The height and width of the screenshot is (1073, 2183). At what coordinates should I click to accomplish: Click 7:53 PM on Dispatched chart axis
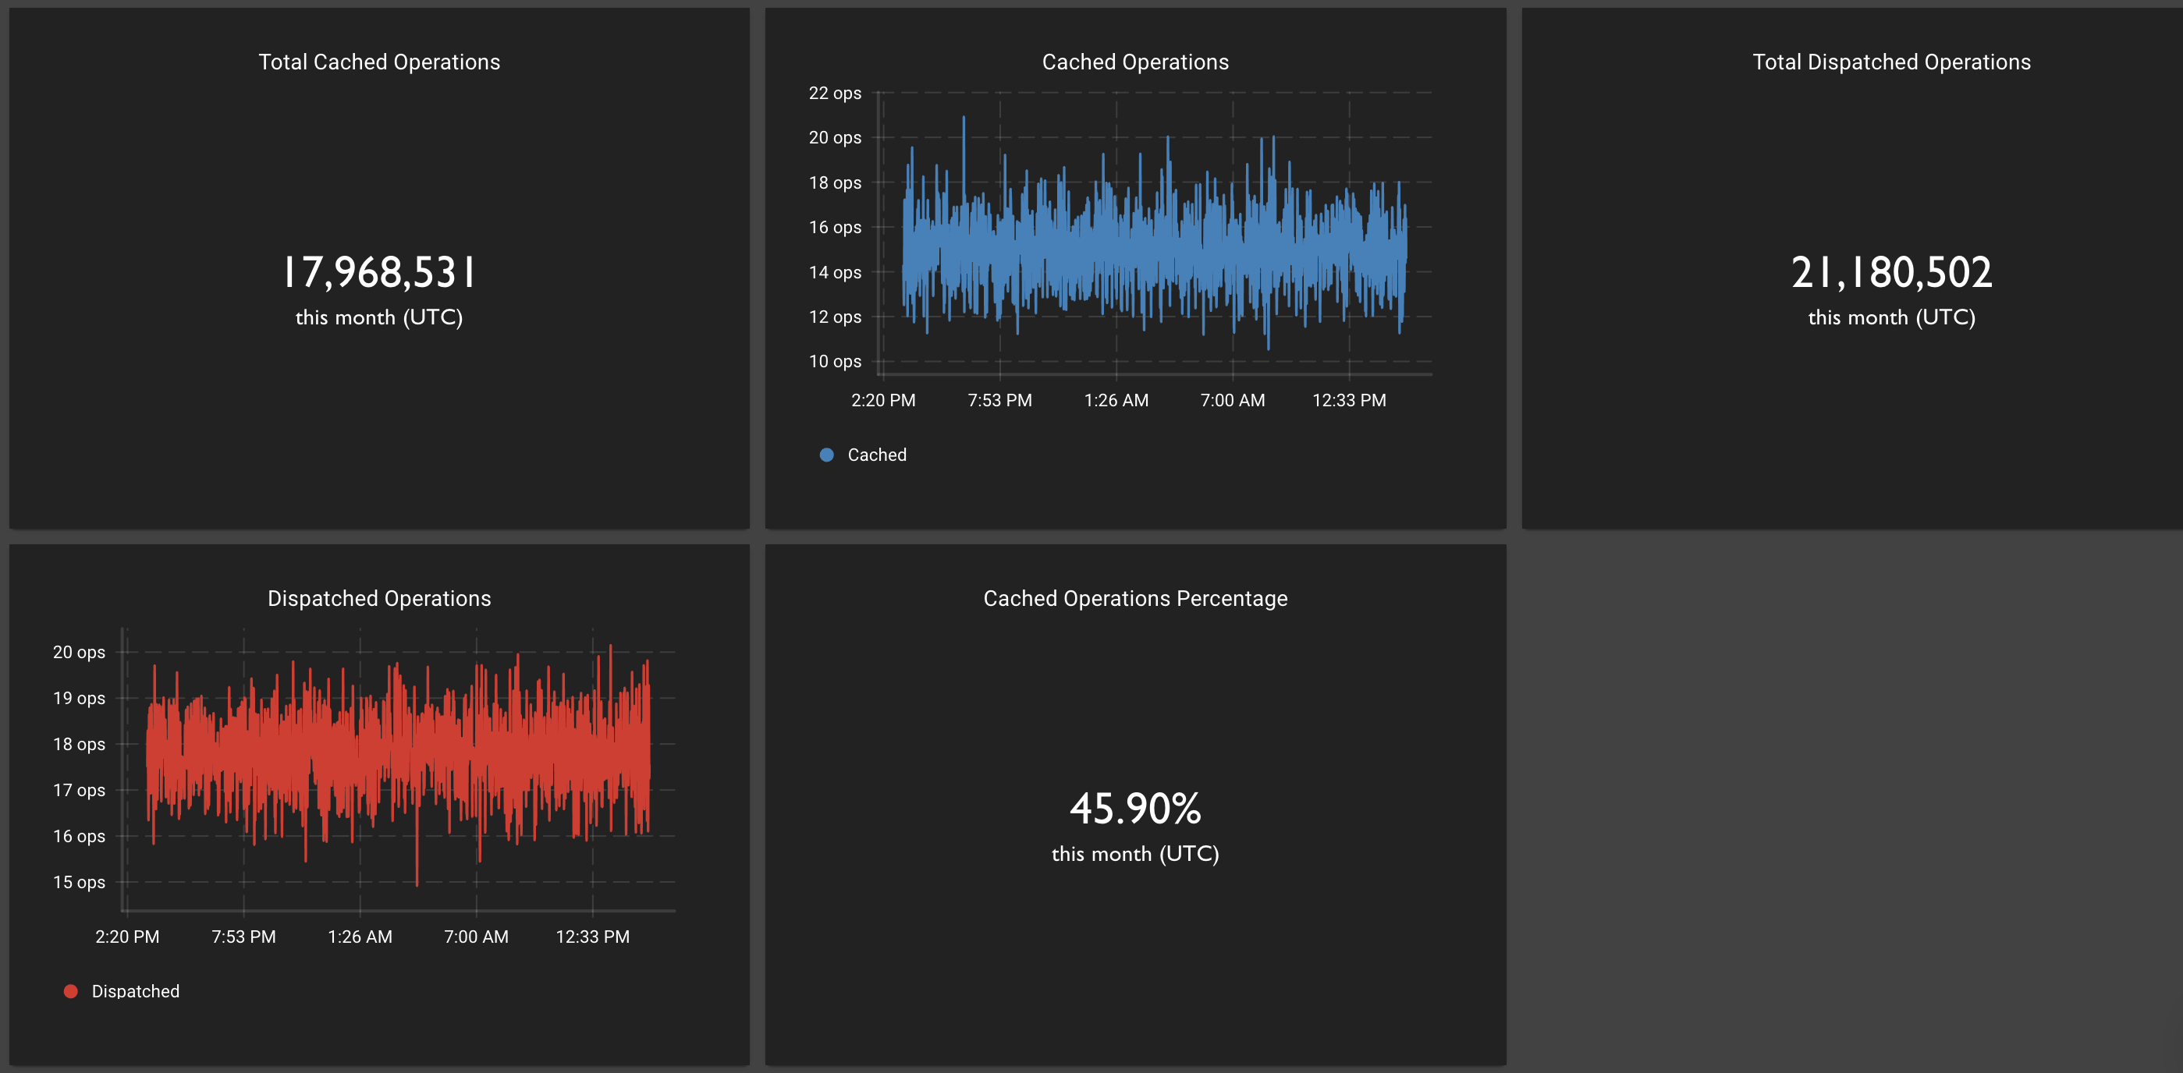coord(243,937)
